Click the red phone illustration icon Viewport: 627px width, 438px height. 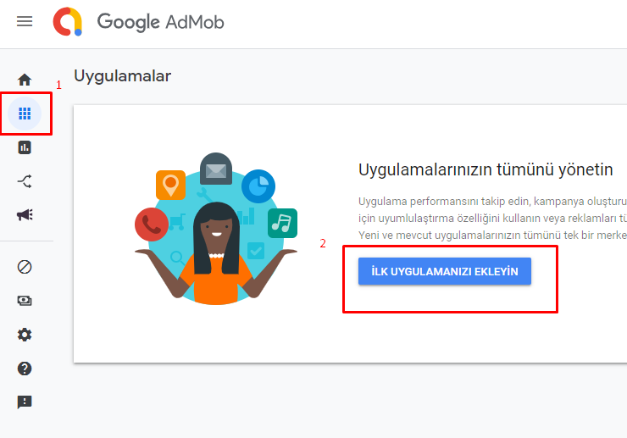(x=152, y=225)
